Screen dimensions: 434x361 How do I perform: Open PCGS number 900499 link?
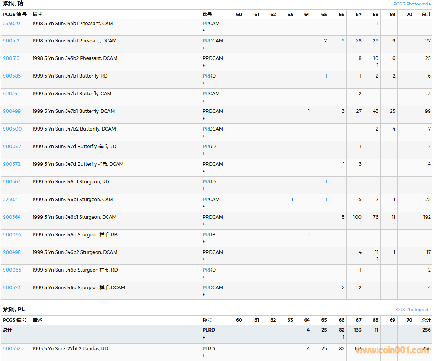(x=12, y=111)
